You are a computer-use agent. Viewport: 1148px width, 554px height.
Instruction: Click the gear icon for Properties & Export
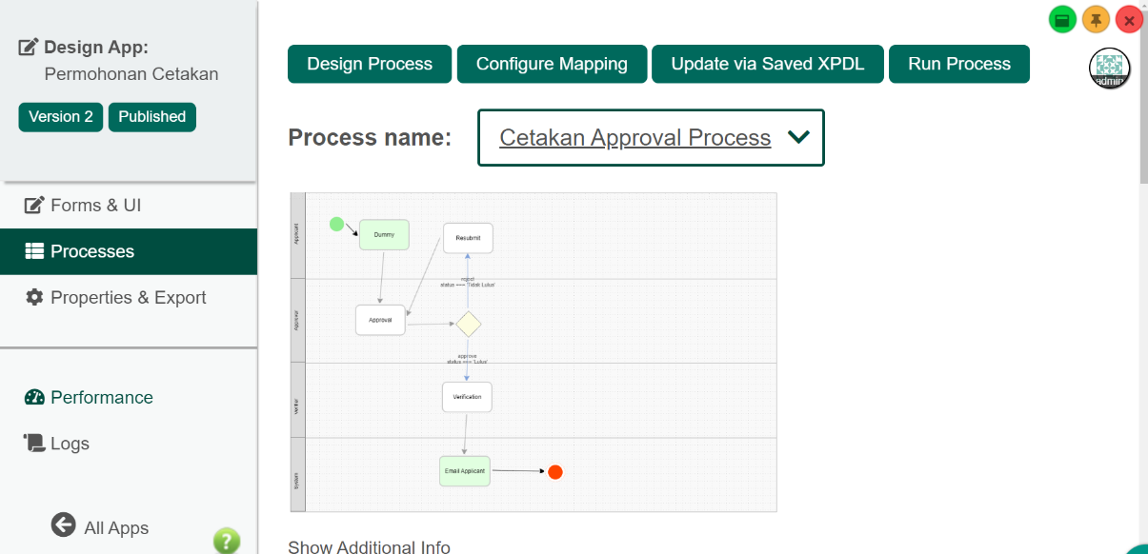tap(34, 298)
